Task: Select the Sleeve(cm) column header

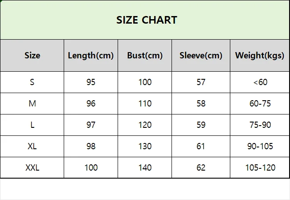Action: click(x=201, y=55)
